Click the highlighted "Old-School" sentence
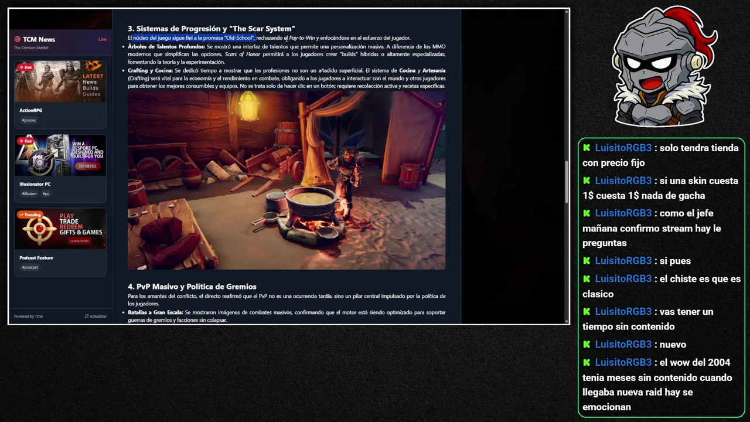Image resolution: width=750 pixels, height=422 pixels. [x=194, y=38]
